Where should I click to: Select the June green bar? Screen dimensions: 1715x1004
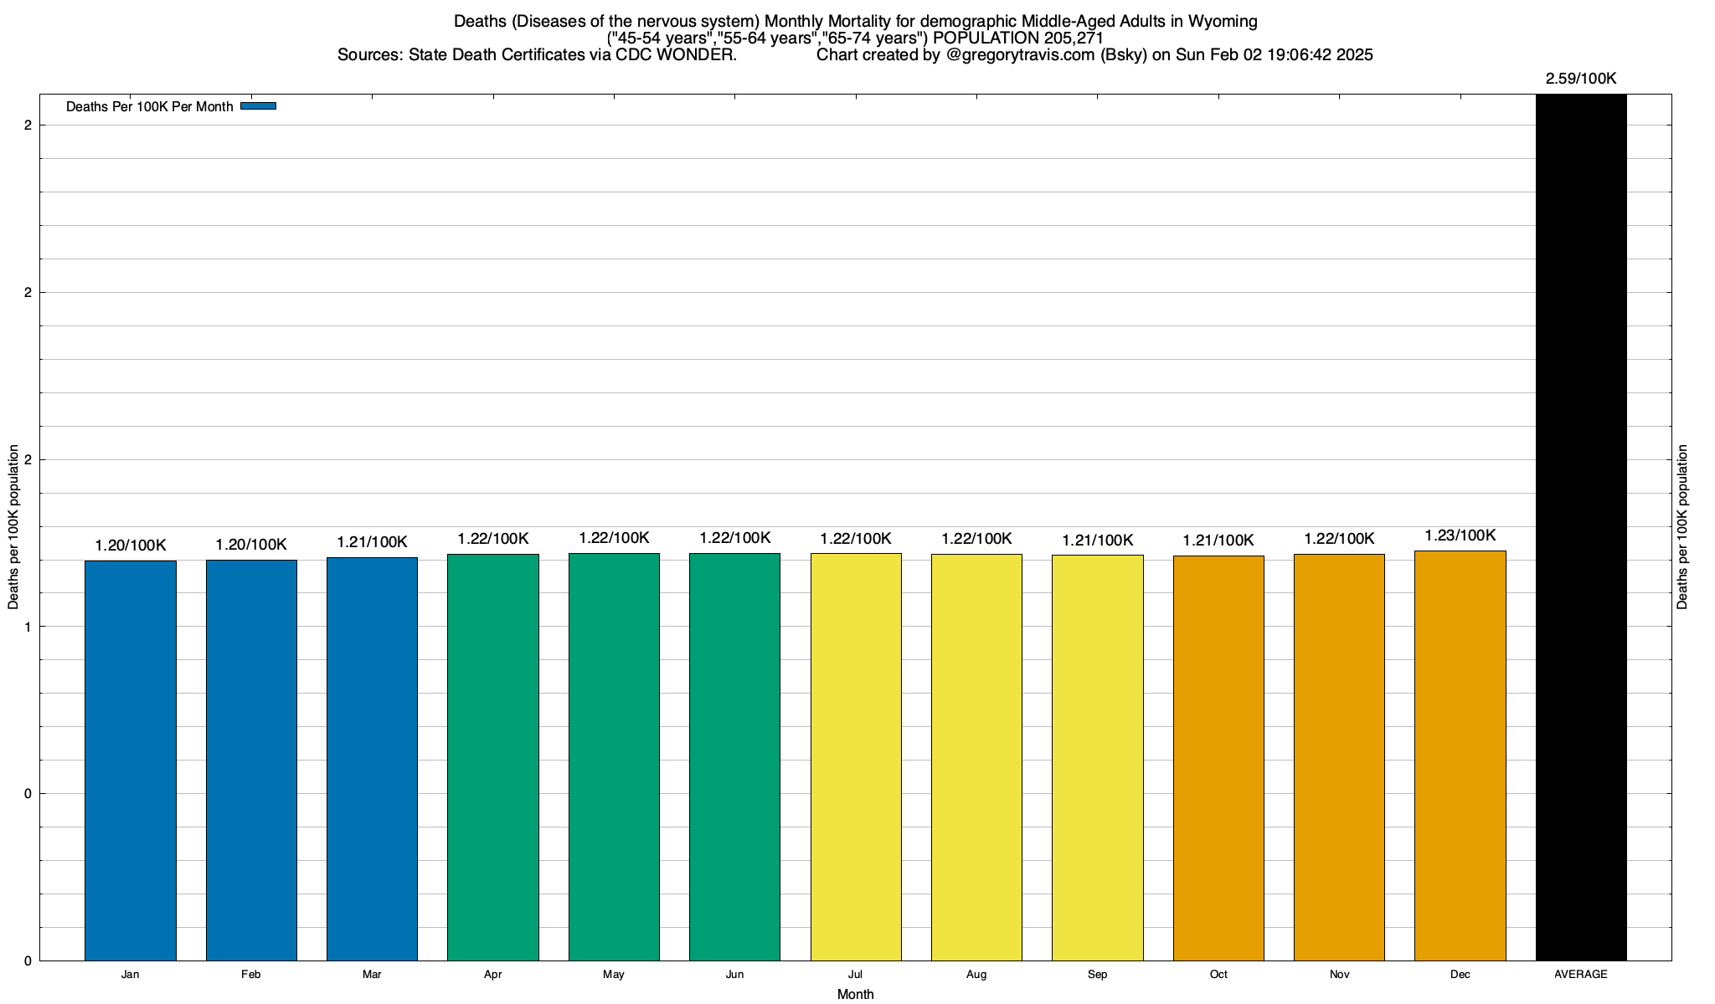coord(734,757)
